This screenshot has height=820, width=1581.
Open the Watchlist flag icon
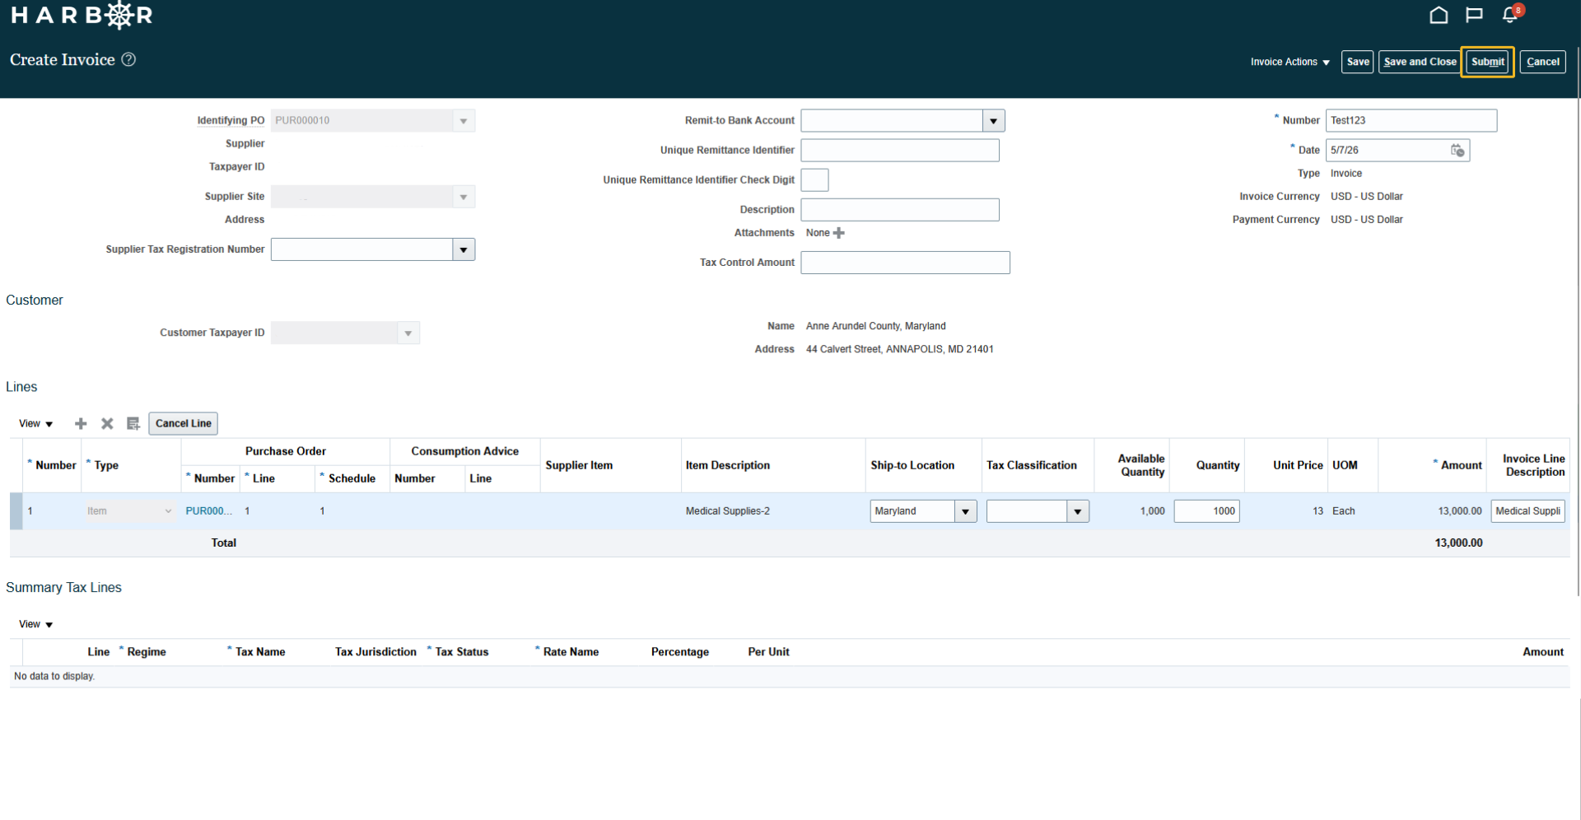click(x=1474, y=15)
